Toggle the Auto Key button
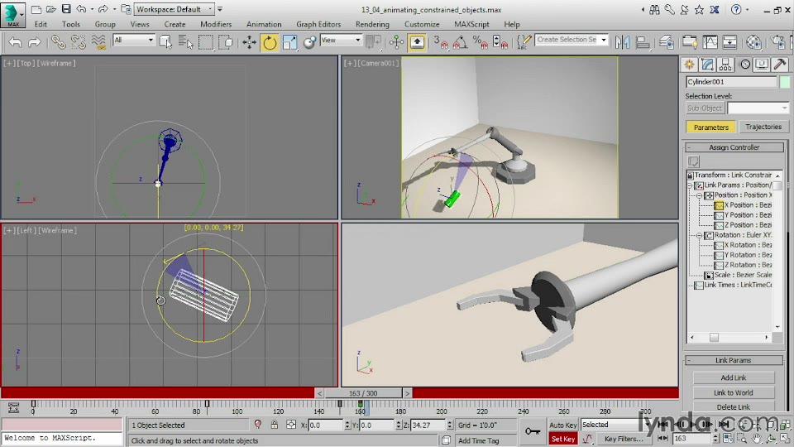This screenshot has height=447, width=794. point(563,425)
